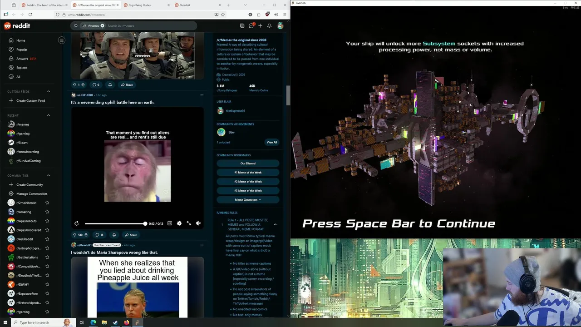Click Create Community
This screenshot has width=581, height=327.
tap(30, 184)
